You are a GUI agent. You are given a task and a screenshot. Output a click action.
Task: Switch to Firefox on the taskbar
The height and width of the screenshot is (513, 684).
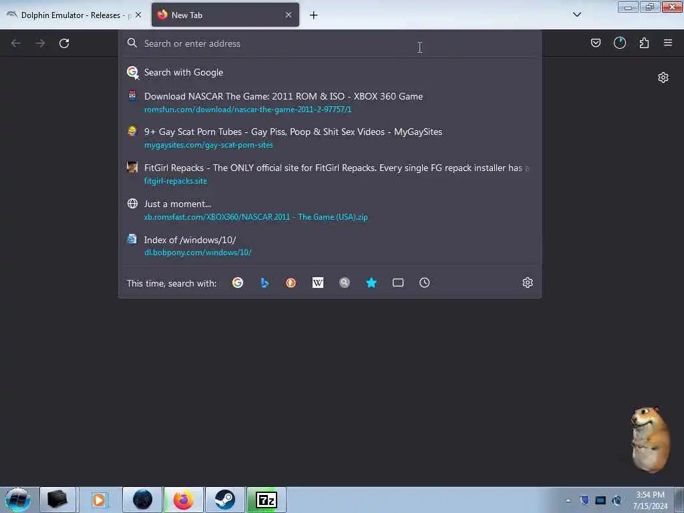click(184, 500)
